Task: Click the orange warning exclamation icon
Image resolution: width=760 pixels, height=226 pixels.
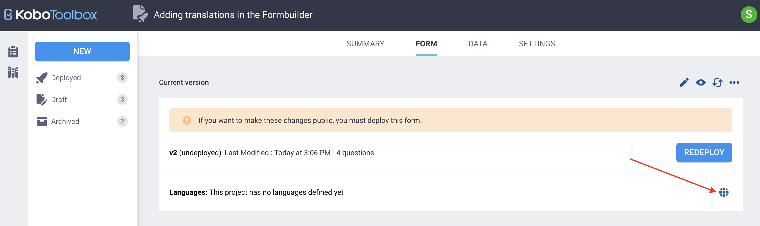Action: pyautogui.click(x=186, y=120)
